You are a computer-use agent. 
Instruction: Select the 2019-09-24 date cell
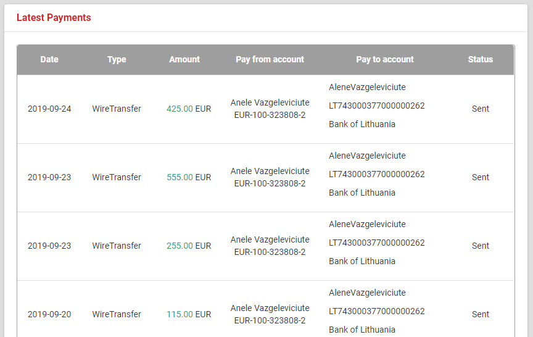point(49,109)
